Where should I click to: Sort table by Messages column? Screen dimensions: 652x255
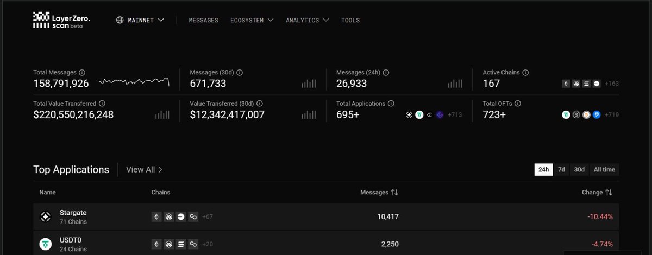coord(379,192)
